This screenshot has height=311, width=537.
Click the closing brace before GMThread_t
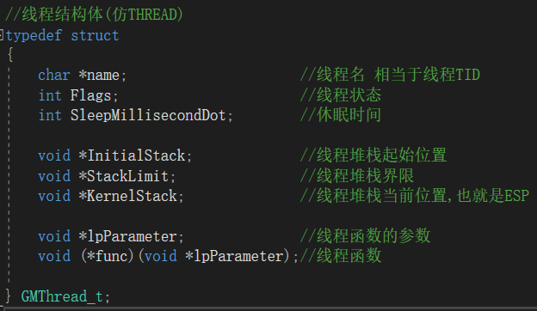9,296
